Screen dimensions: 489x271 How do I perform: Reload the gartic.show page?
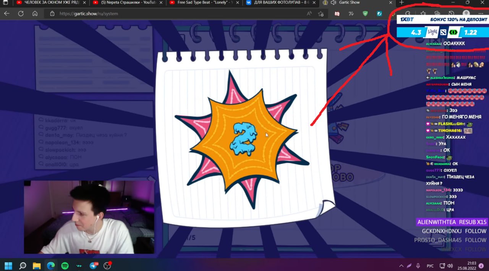(21, 13)
